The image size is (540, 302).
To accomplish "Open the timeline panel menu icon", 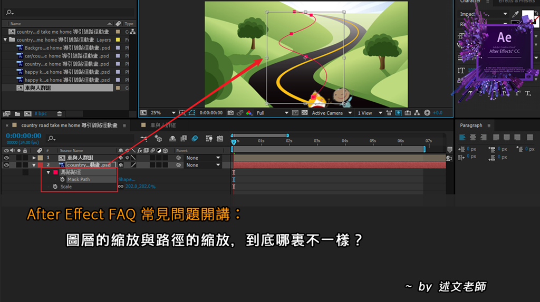I will pos(124,125).
